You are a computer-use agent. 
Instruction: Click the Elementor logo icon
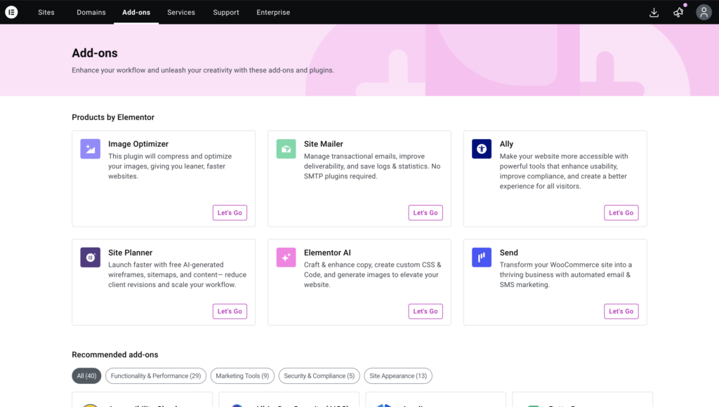click(x=11, y=12)
